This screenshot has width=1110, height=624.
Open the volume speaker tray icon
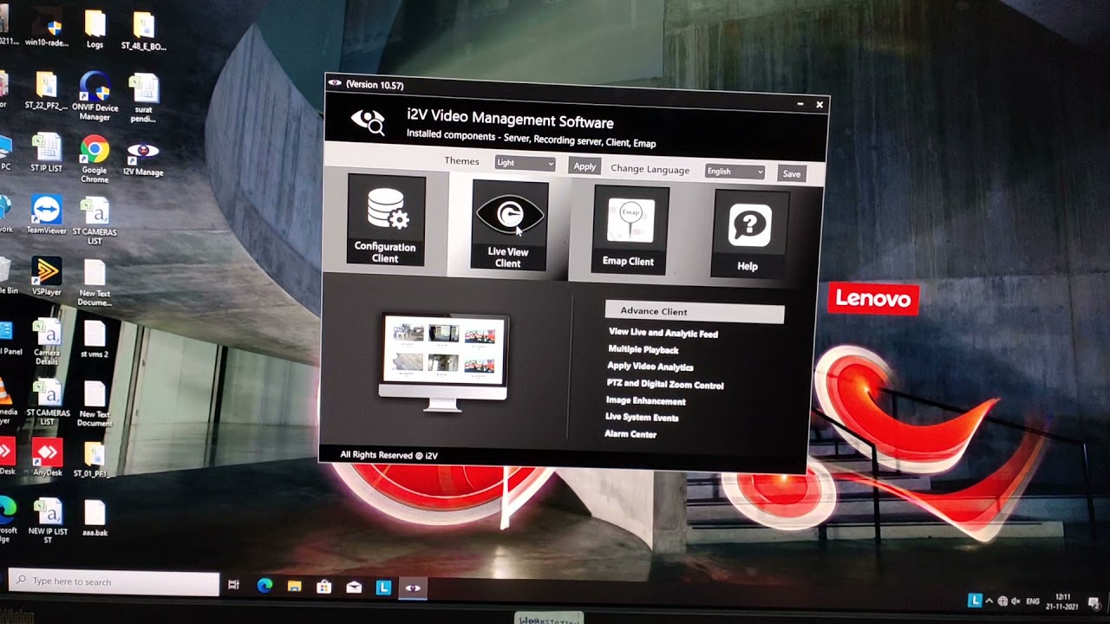coord(1015,601)
